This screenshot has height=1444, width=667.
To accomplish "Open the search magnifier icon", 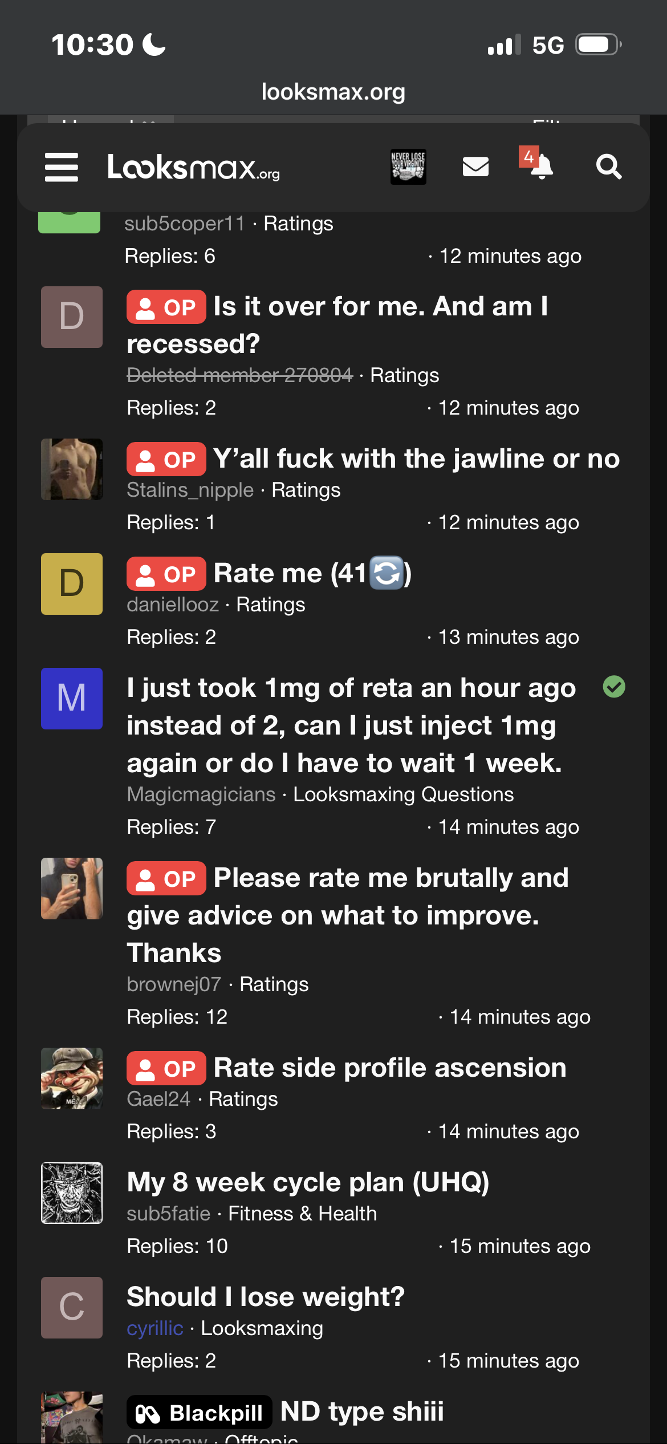I will 608,167.
